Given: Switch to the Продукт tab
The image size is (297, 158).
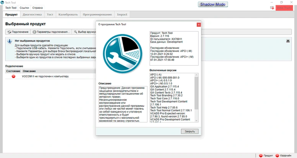Looking at the screenshot, I should tap(11, 15).
